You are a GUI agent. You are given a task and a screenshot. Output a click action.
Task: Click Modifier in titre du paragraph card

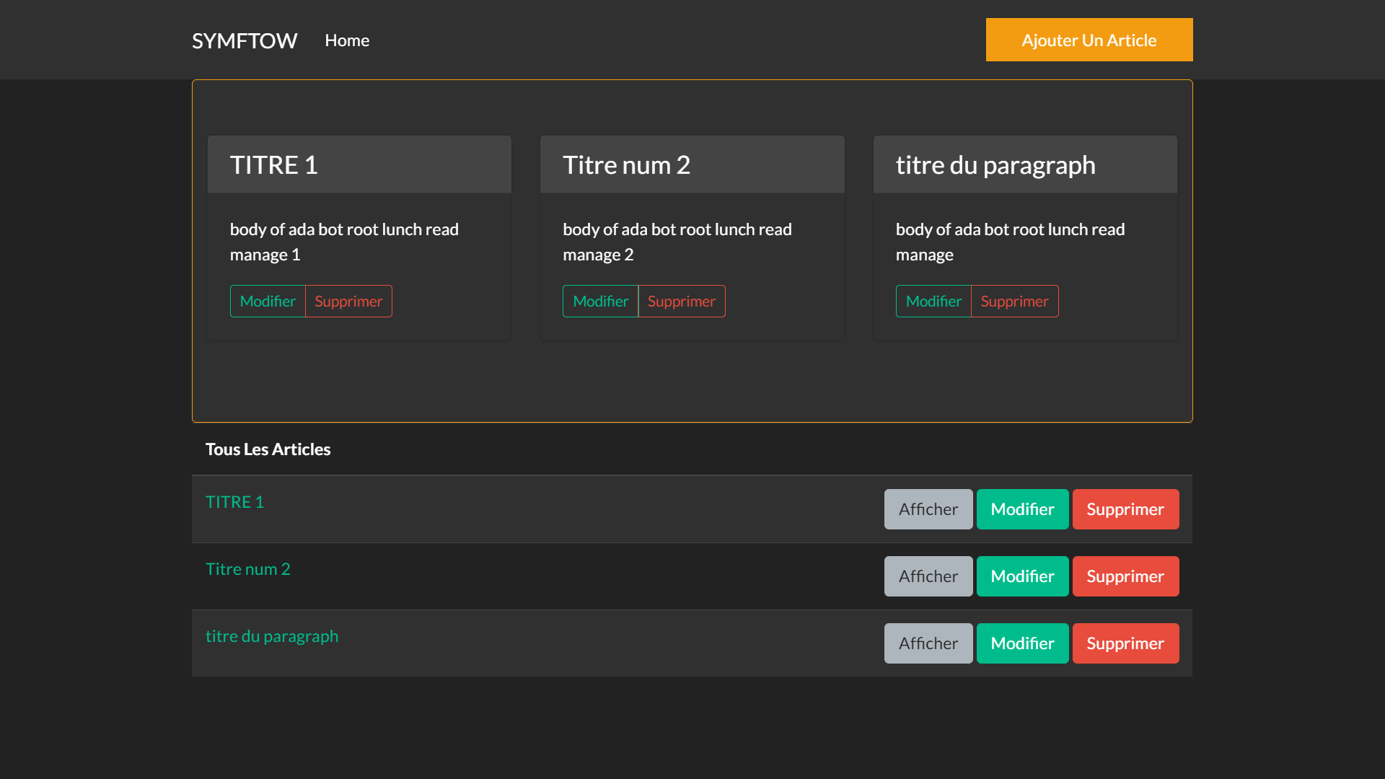click(933, 302)
